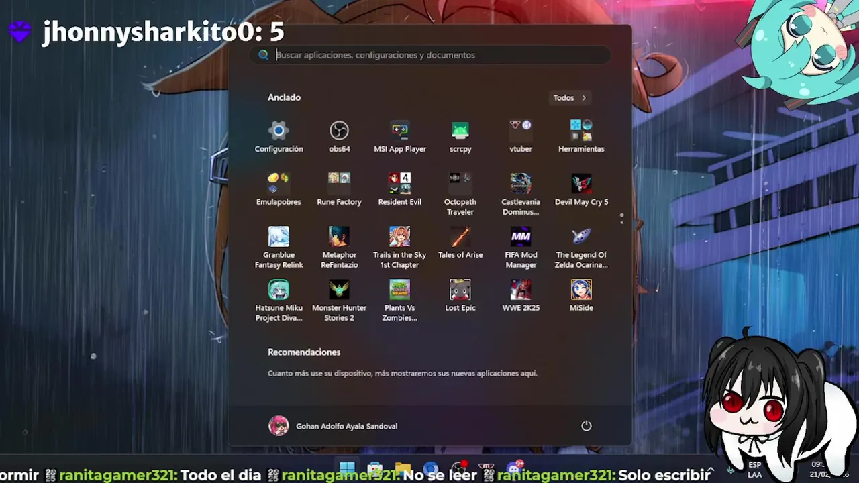Click the ESP LAA language indicator
This screenshot has height=483, width=859.
(755, 470)
